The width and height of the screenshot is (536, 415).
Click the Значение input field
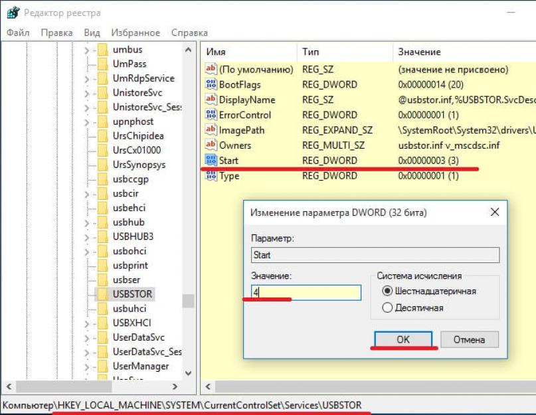point(306,292)
